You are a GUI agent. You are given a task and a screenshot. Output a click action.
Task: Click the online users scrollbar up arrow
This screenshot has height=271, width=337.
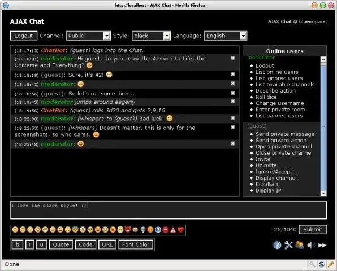(x=323, y=59)
